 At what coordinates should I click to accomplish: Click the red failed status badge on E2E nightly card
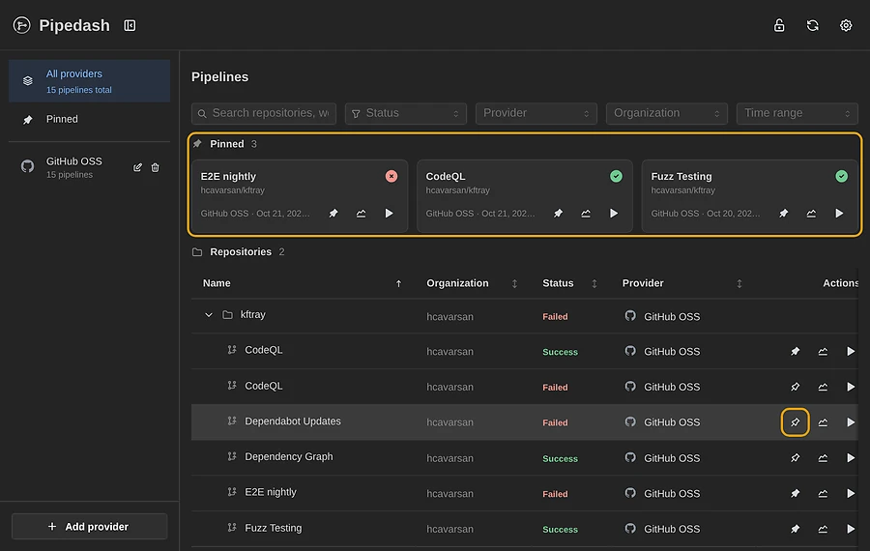click(391, 176)
